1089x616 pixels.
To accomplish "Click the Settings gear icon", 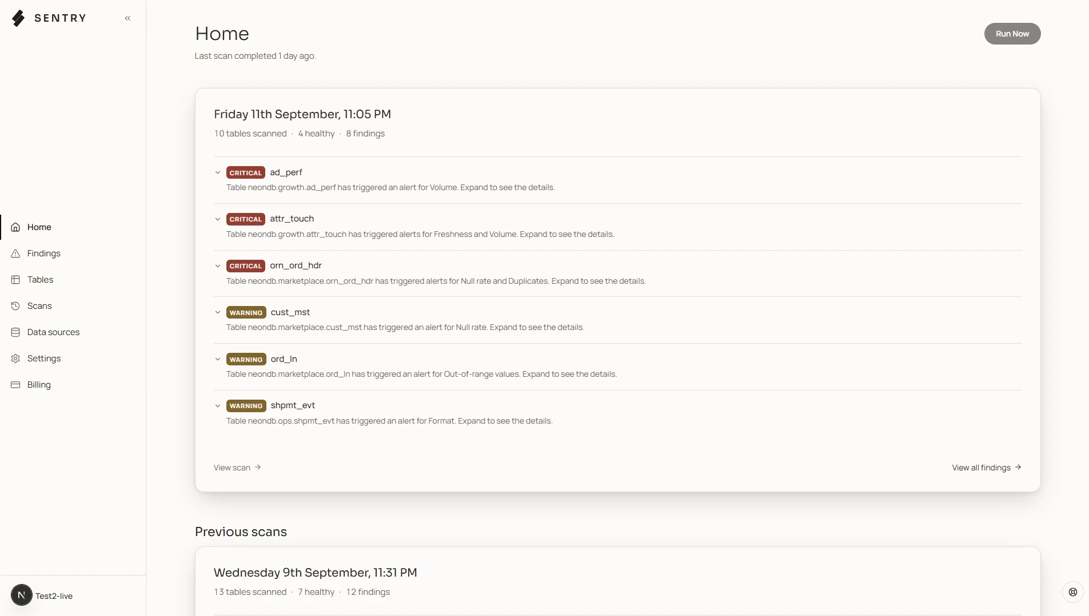I will coord(15,359).
